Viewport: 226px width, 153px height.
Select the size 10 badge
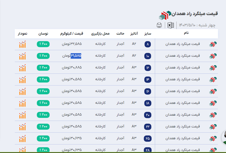click(x=148, y=56)
